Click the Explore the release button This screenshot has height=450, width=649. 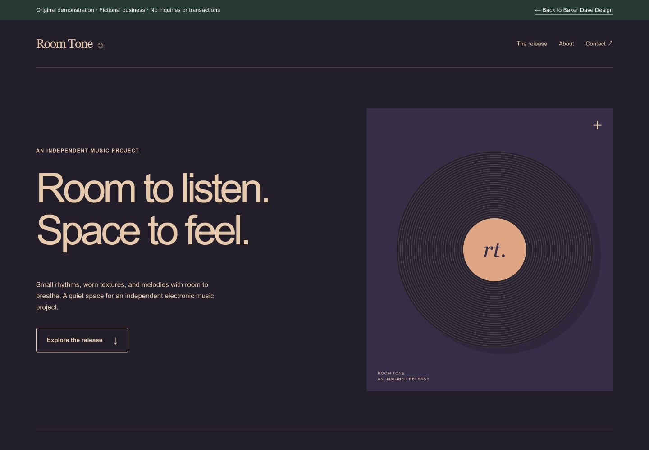click(x=82, y=340)
